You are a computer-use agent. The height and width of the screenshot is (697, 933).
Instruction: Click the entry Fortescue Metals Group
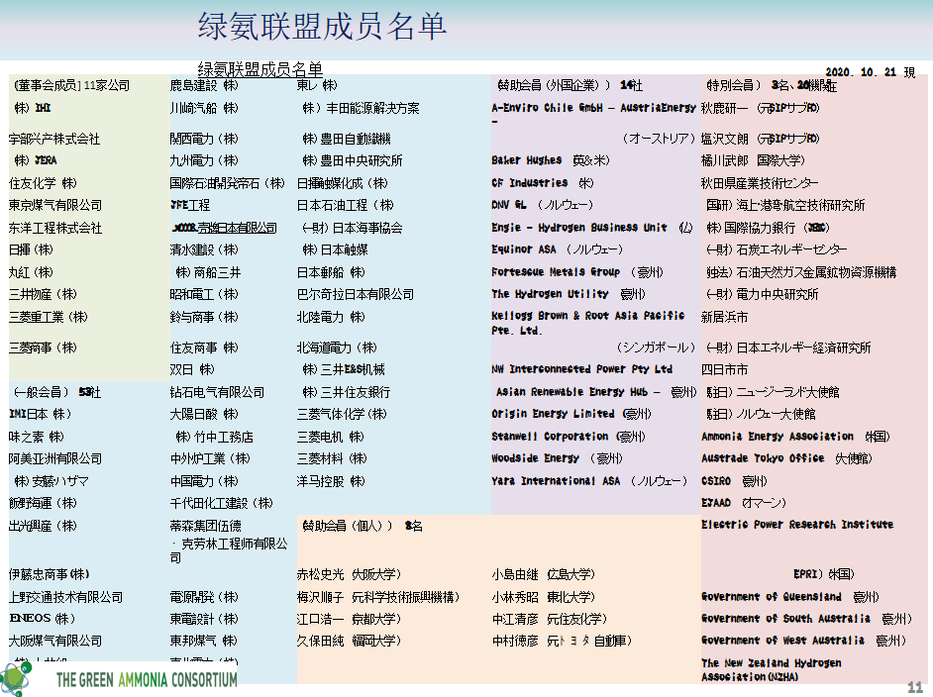[556, 272]
